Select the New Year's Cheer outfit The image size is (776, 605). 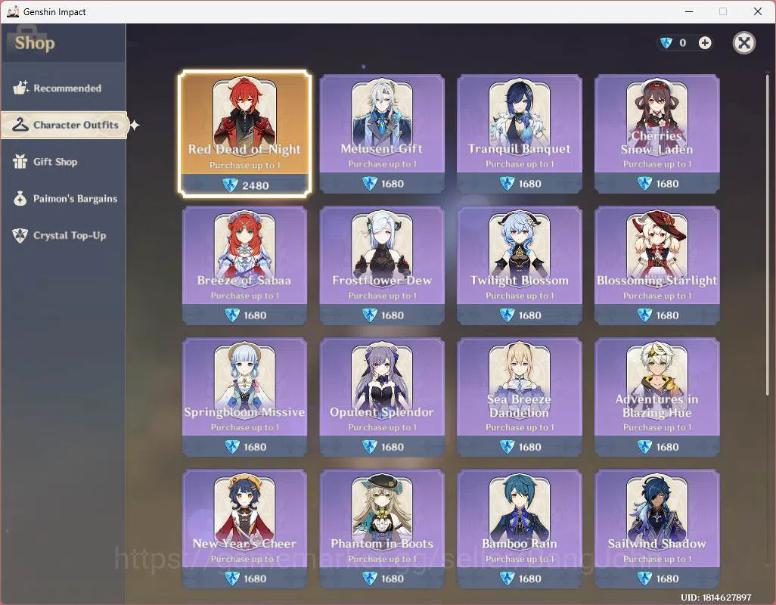click(244, 529)
